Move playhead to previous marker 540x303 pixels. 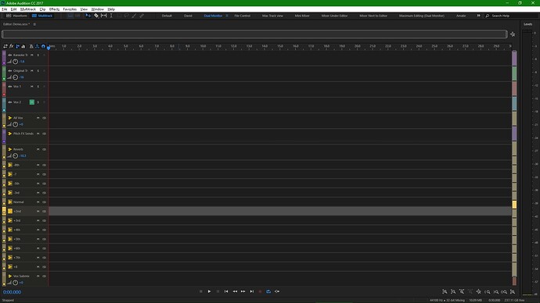click(226, 291)
